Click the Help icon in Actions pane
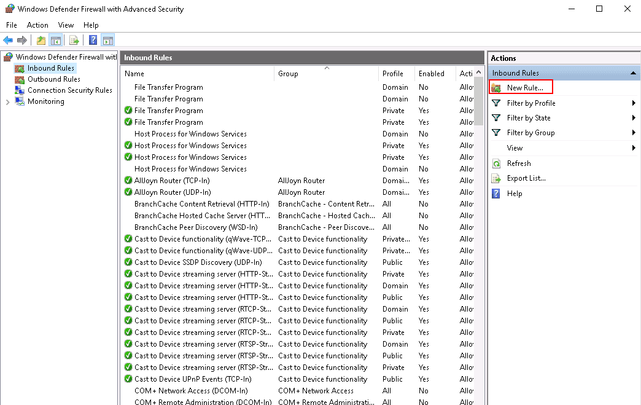Image resolution: width=641 pixels, height=405 pixels. coord(496,194)
